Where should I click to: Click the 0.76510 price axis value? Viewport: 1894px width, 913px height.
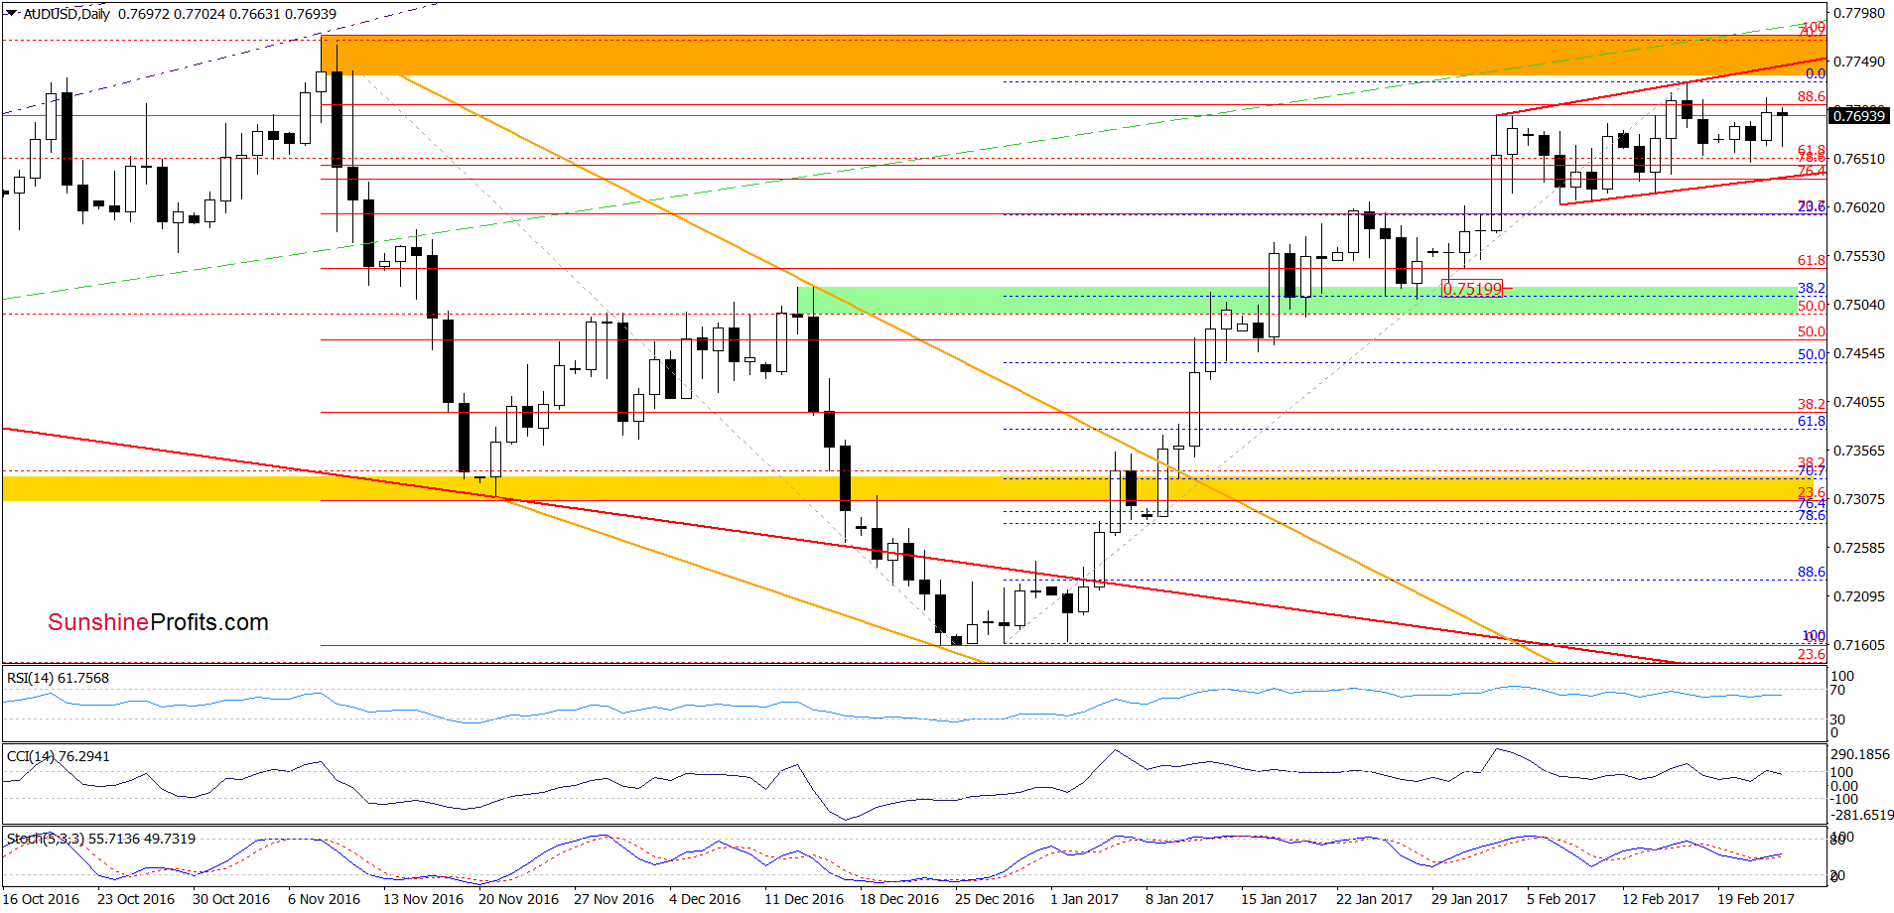pos(1858,159)
